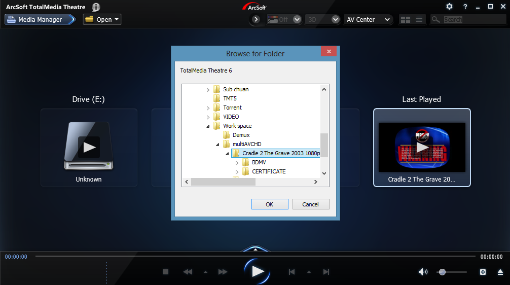The width and height of the screenshot is (510, 285).
Task: Open the rewind/forward speed arrow between them
Action: (205, 272)
